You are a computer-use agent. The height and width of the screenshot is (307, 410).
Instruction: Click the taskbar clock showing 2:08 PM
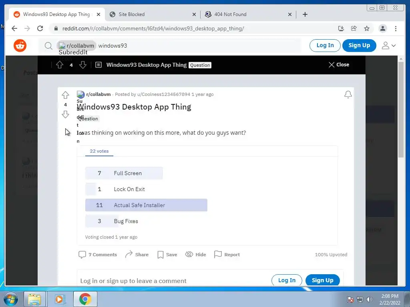coord(390,299)
